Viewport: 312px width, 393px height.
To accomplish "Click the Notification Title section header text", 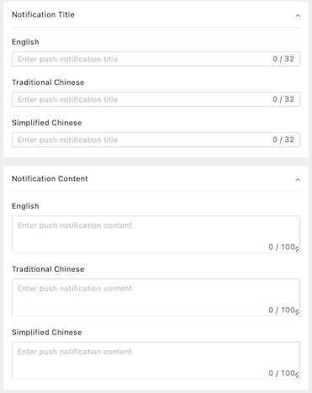I will pos(43,14).
